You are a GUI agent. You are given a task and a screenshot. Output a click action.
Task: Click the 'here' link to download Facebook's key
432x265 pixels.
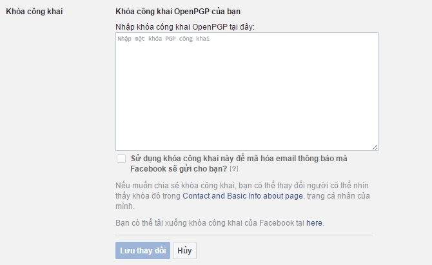[x=314, y=223]
